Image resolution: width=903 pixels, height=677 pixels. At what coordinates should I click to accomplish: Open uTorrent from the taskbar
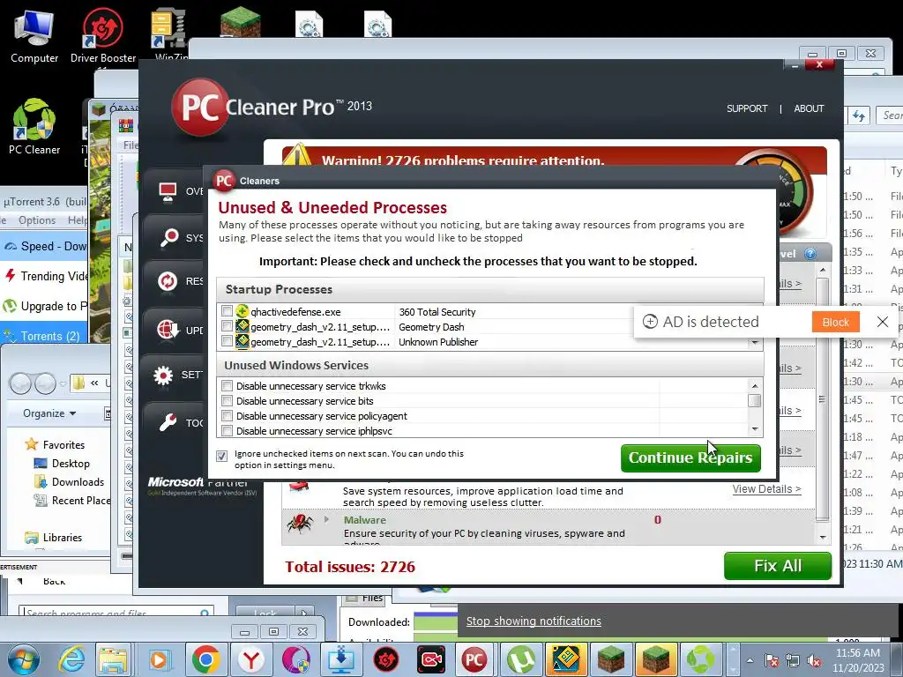(521, 659)
